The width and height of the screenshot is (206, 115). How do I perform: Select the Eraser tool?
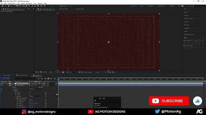point(38,6)
